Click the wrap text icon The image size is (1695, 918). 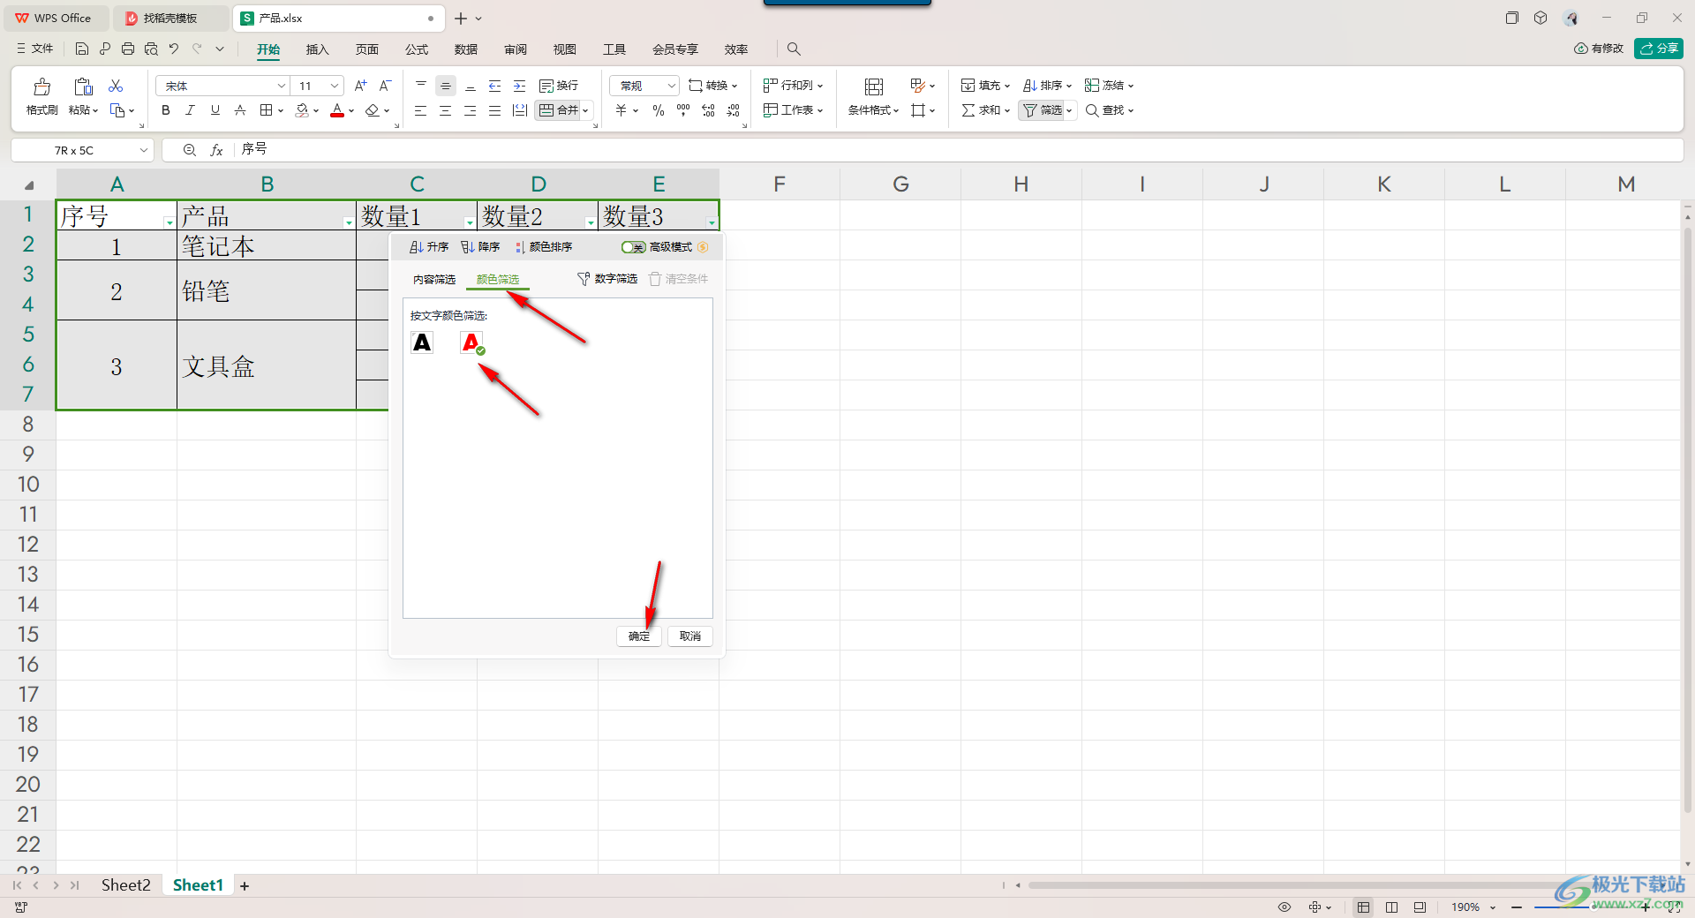click(x=559, y=86)
